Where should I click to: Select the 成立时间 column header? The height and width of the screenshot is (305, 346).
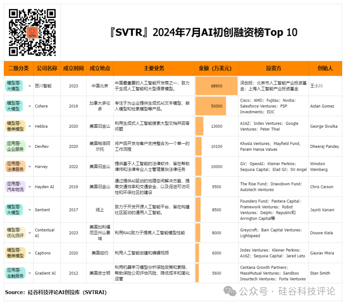pyautogui.click(x=73, y=68)
